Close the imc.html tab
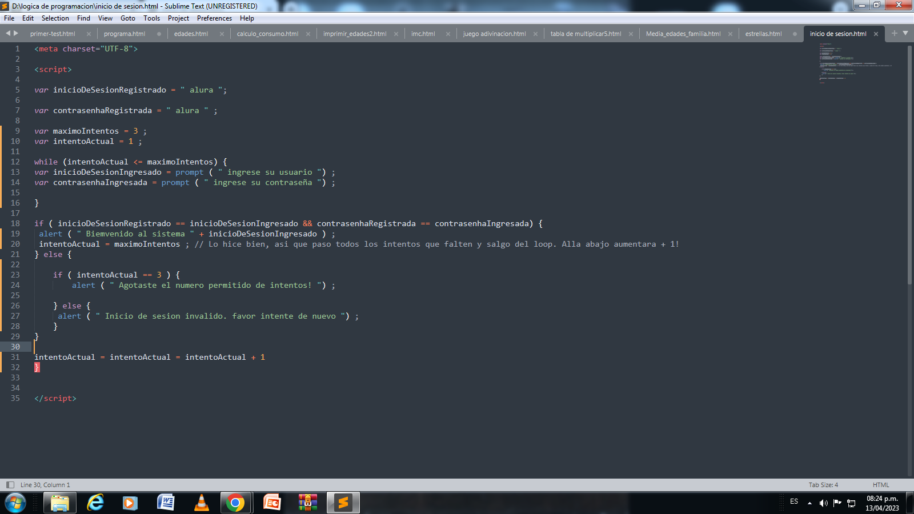Screen dimensions: 914x514 (x=448, y=34)
